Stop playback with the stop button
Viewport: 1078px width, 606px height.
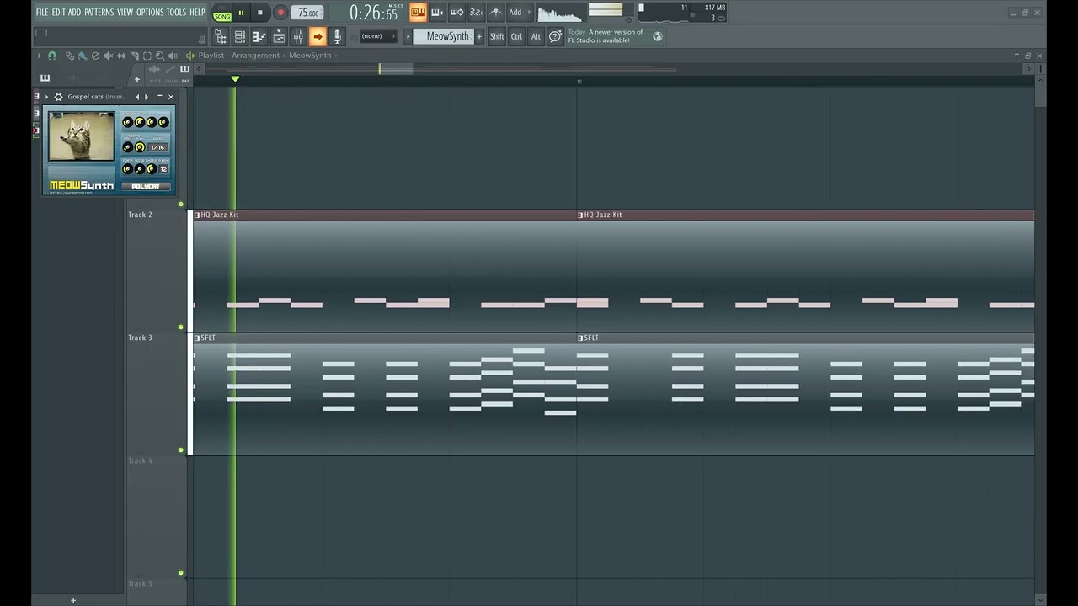pyautogui.click(x=260, y=13)
